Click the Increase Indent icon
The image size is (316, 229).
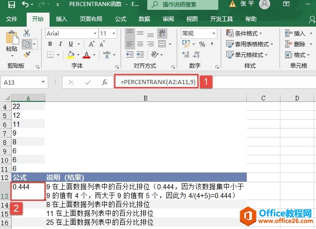click(140, 54)
